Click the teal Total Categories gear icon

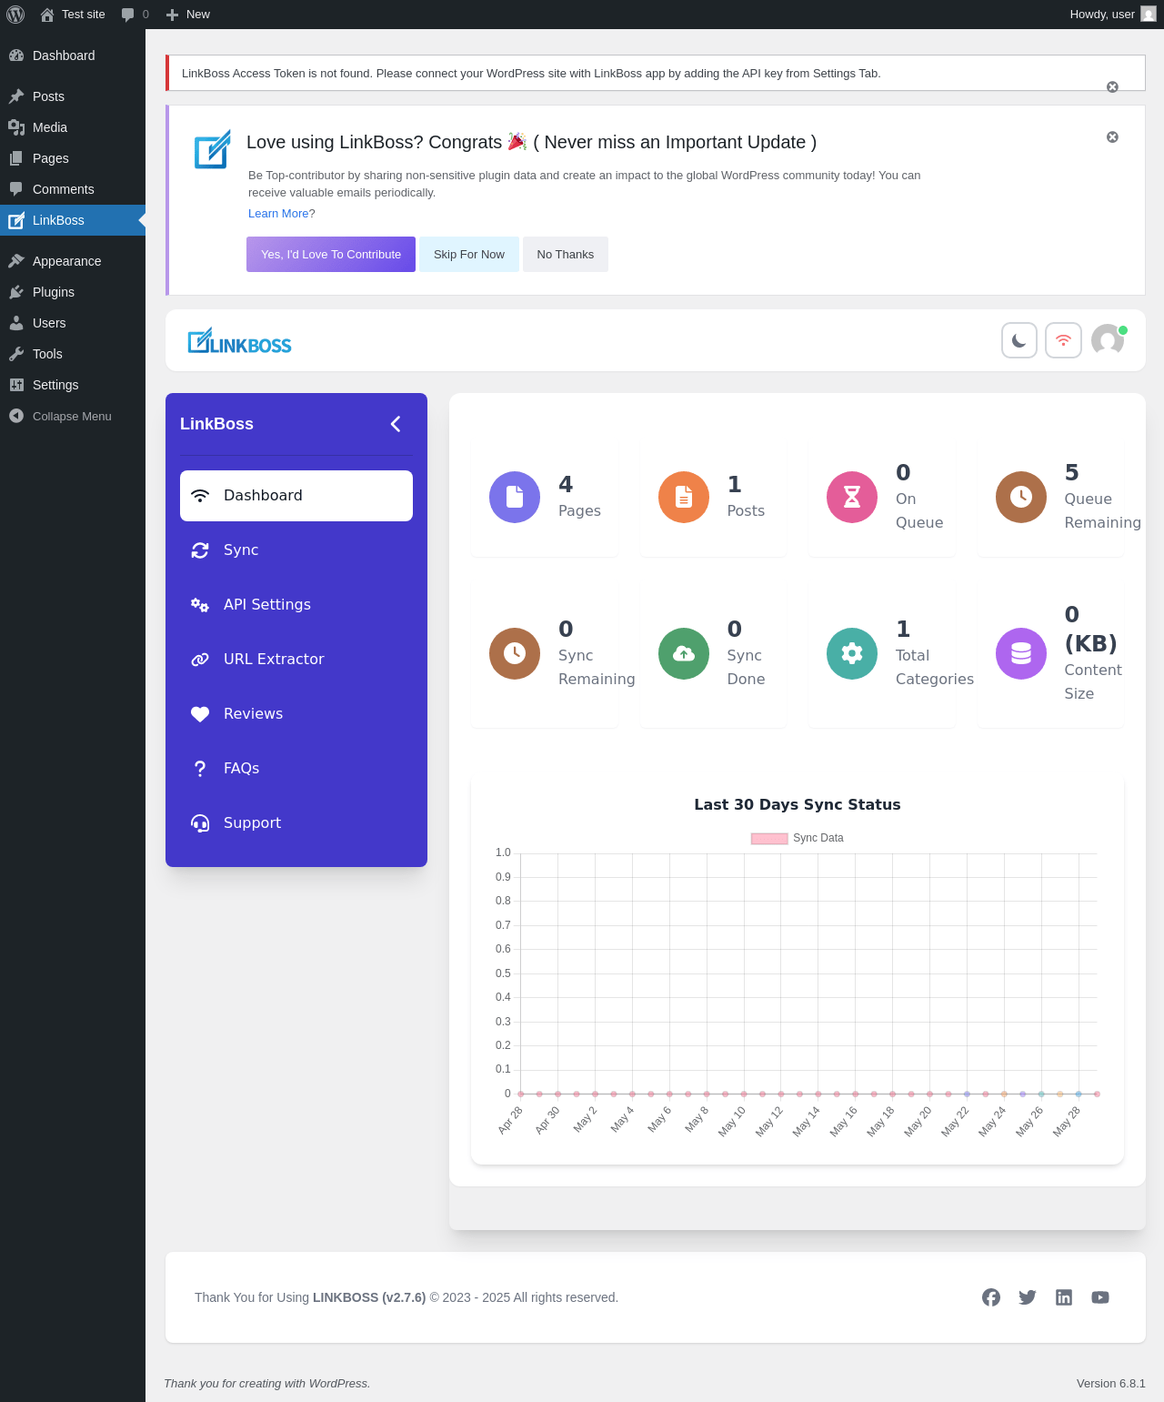pyautogui.click(x=852, y=653)
